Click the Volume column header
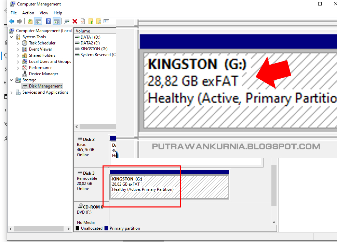337x242 pixels. pyautogui.click(x=95, y=31)
